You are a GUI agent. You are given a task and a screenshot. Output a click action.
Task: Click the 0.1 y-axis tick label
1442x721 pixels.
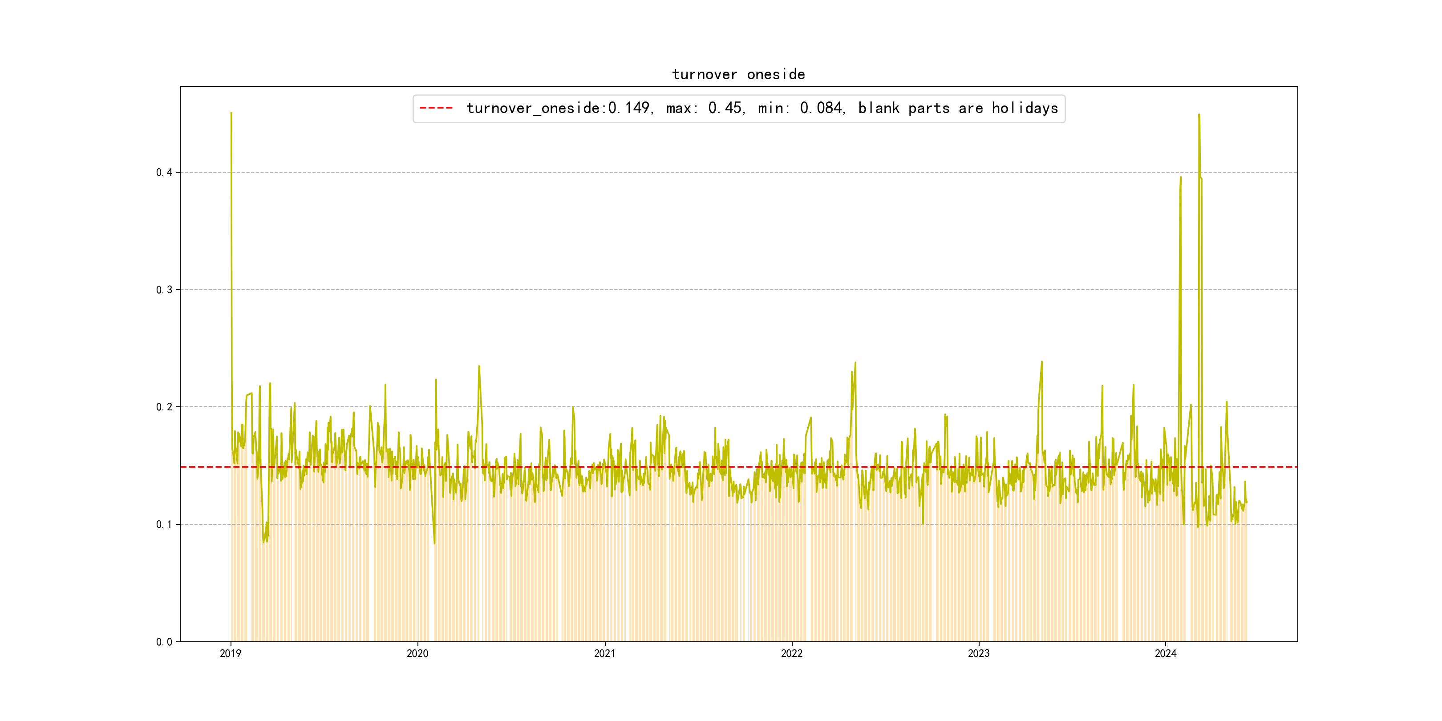pyautogui.click(x=164, y=525)
